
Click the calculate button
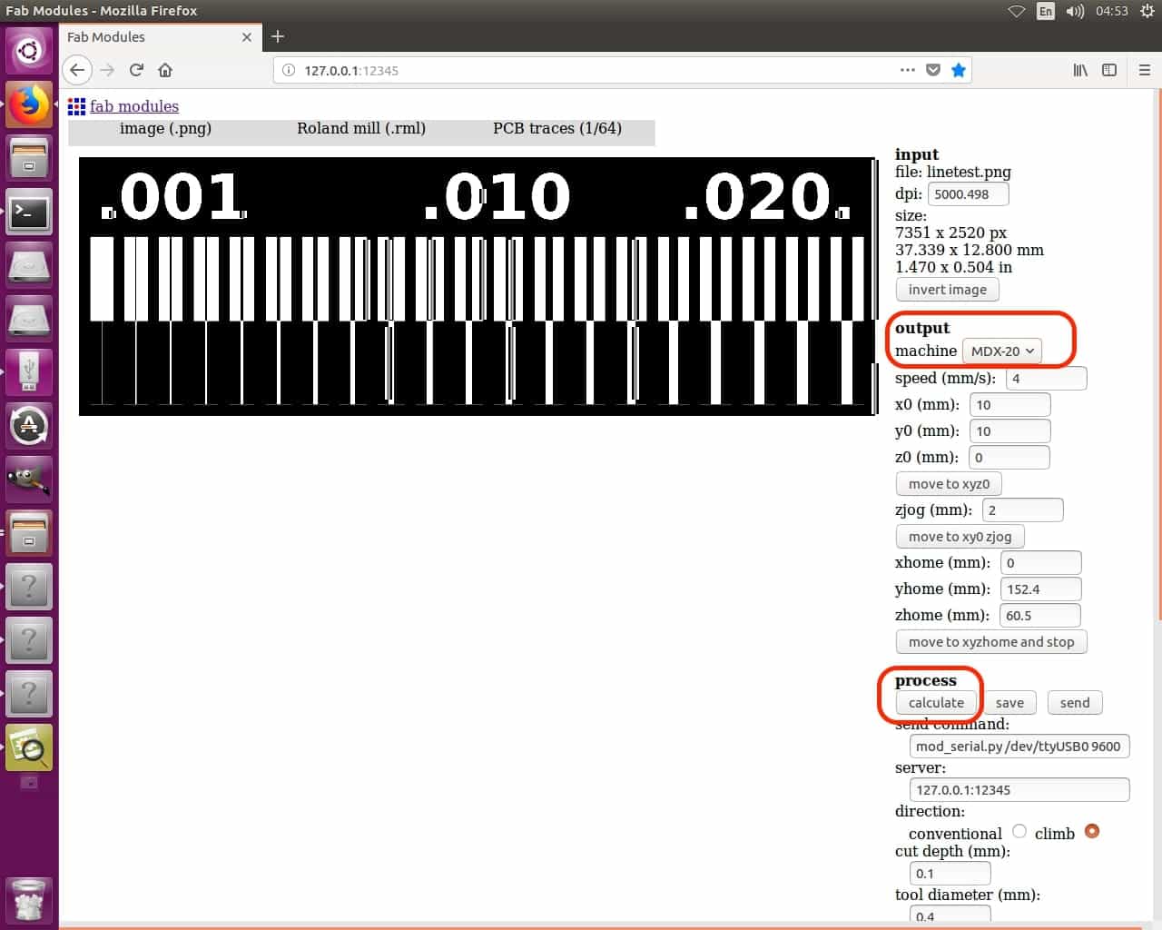point(936,703)
